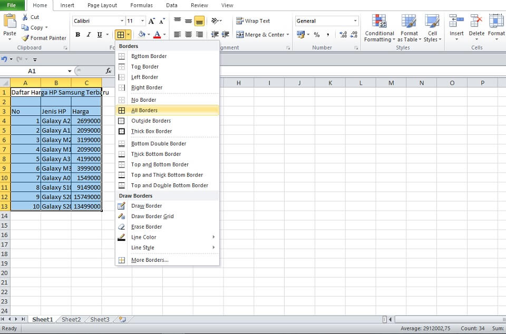Screen dimensions: 506x334
Task: Choose the Erase Border eraser
Action: coord(121,227)
